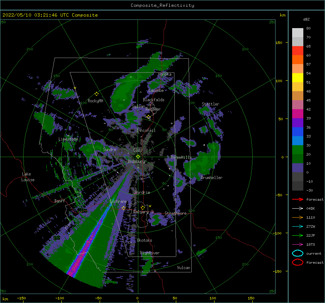
Task: Click the white 04DK arrow icon
Action: pyautogui.click(x=298, y=209)
